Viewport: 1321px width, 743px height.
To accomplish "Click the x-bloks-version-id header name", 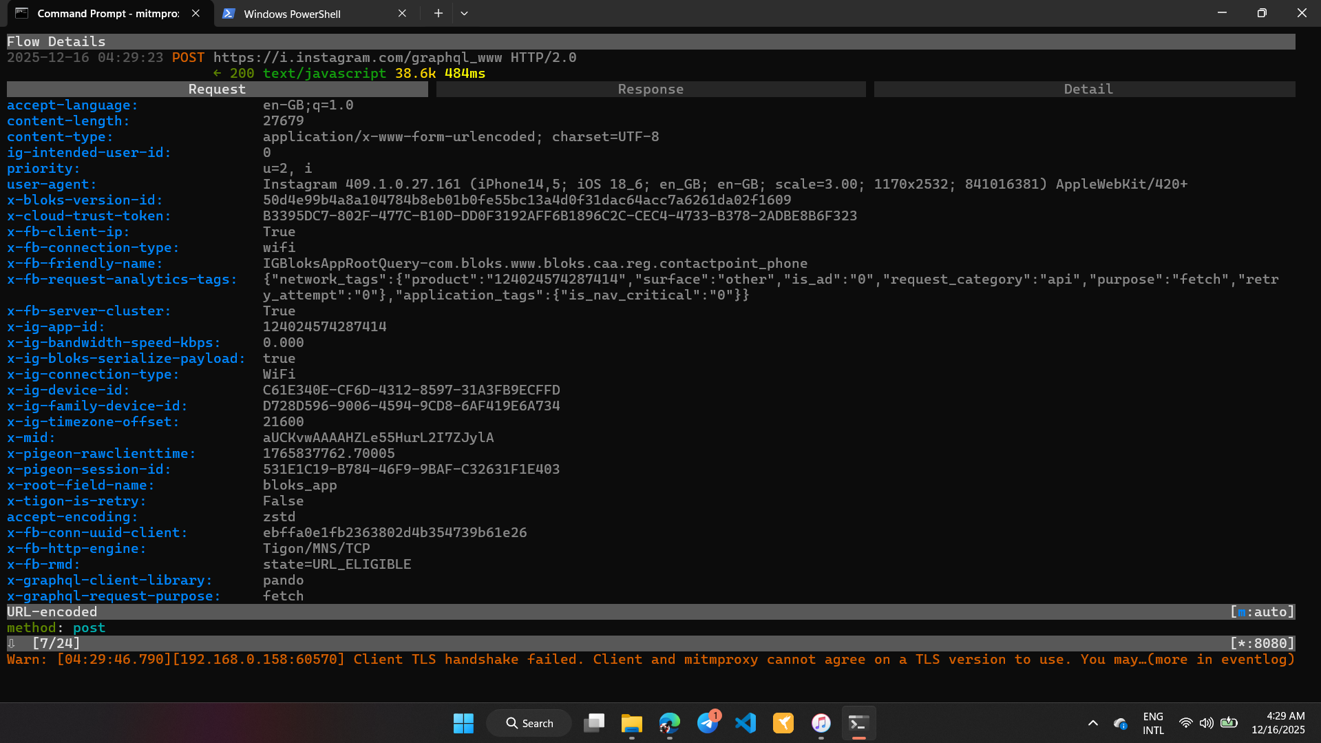I will tap(85, 200).
